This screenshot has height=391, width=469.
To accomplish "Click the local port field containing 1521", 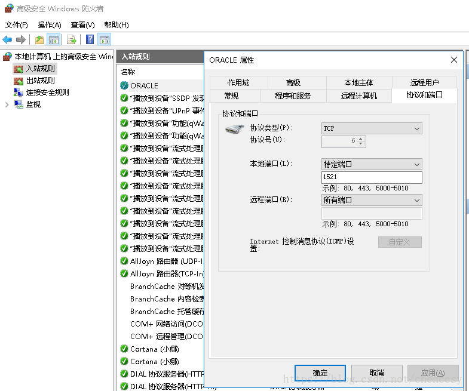I will tap(372, 177).
